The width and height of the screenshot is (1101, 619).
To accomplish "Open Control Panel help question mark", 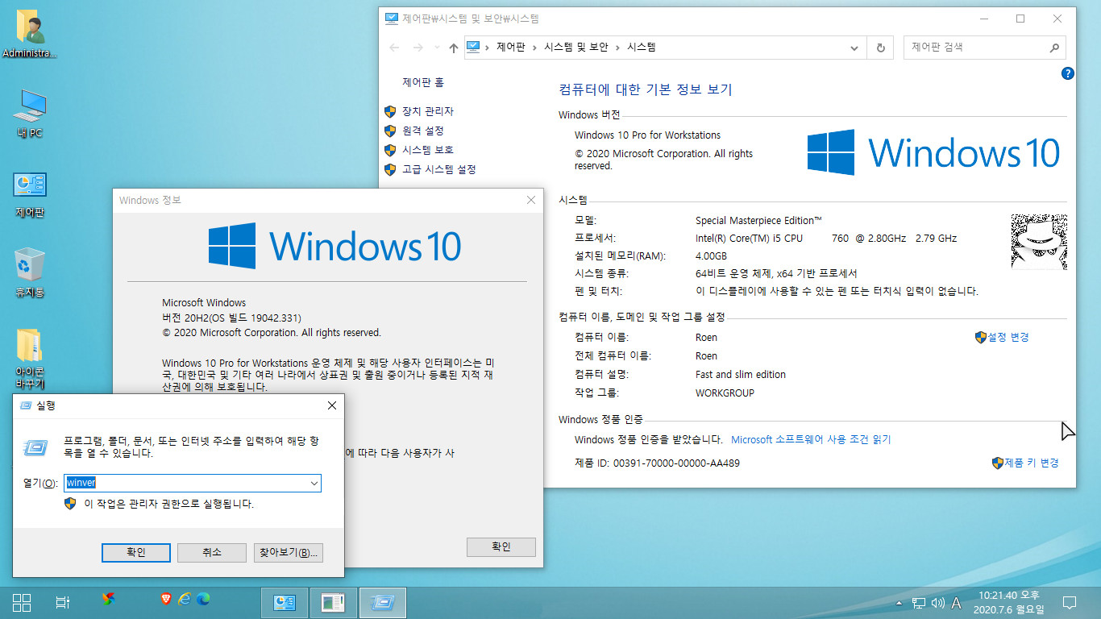I will pyautogui.click(x=1068, y=73).
